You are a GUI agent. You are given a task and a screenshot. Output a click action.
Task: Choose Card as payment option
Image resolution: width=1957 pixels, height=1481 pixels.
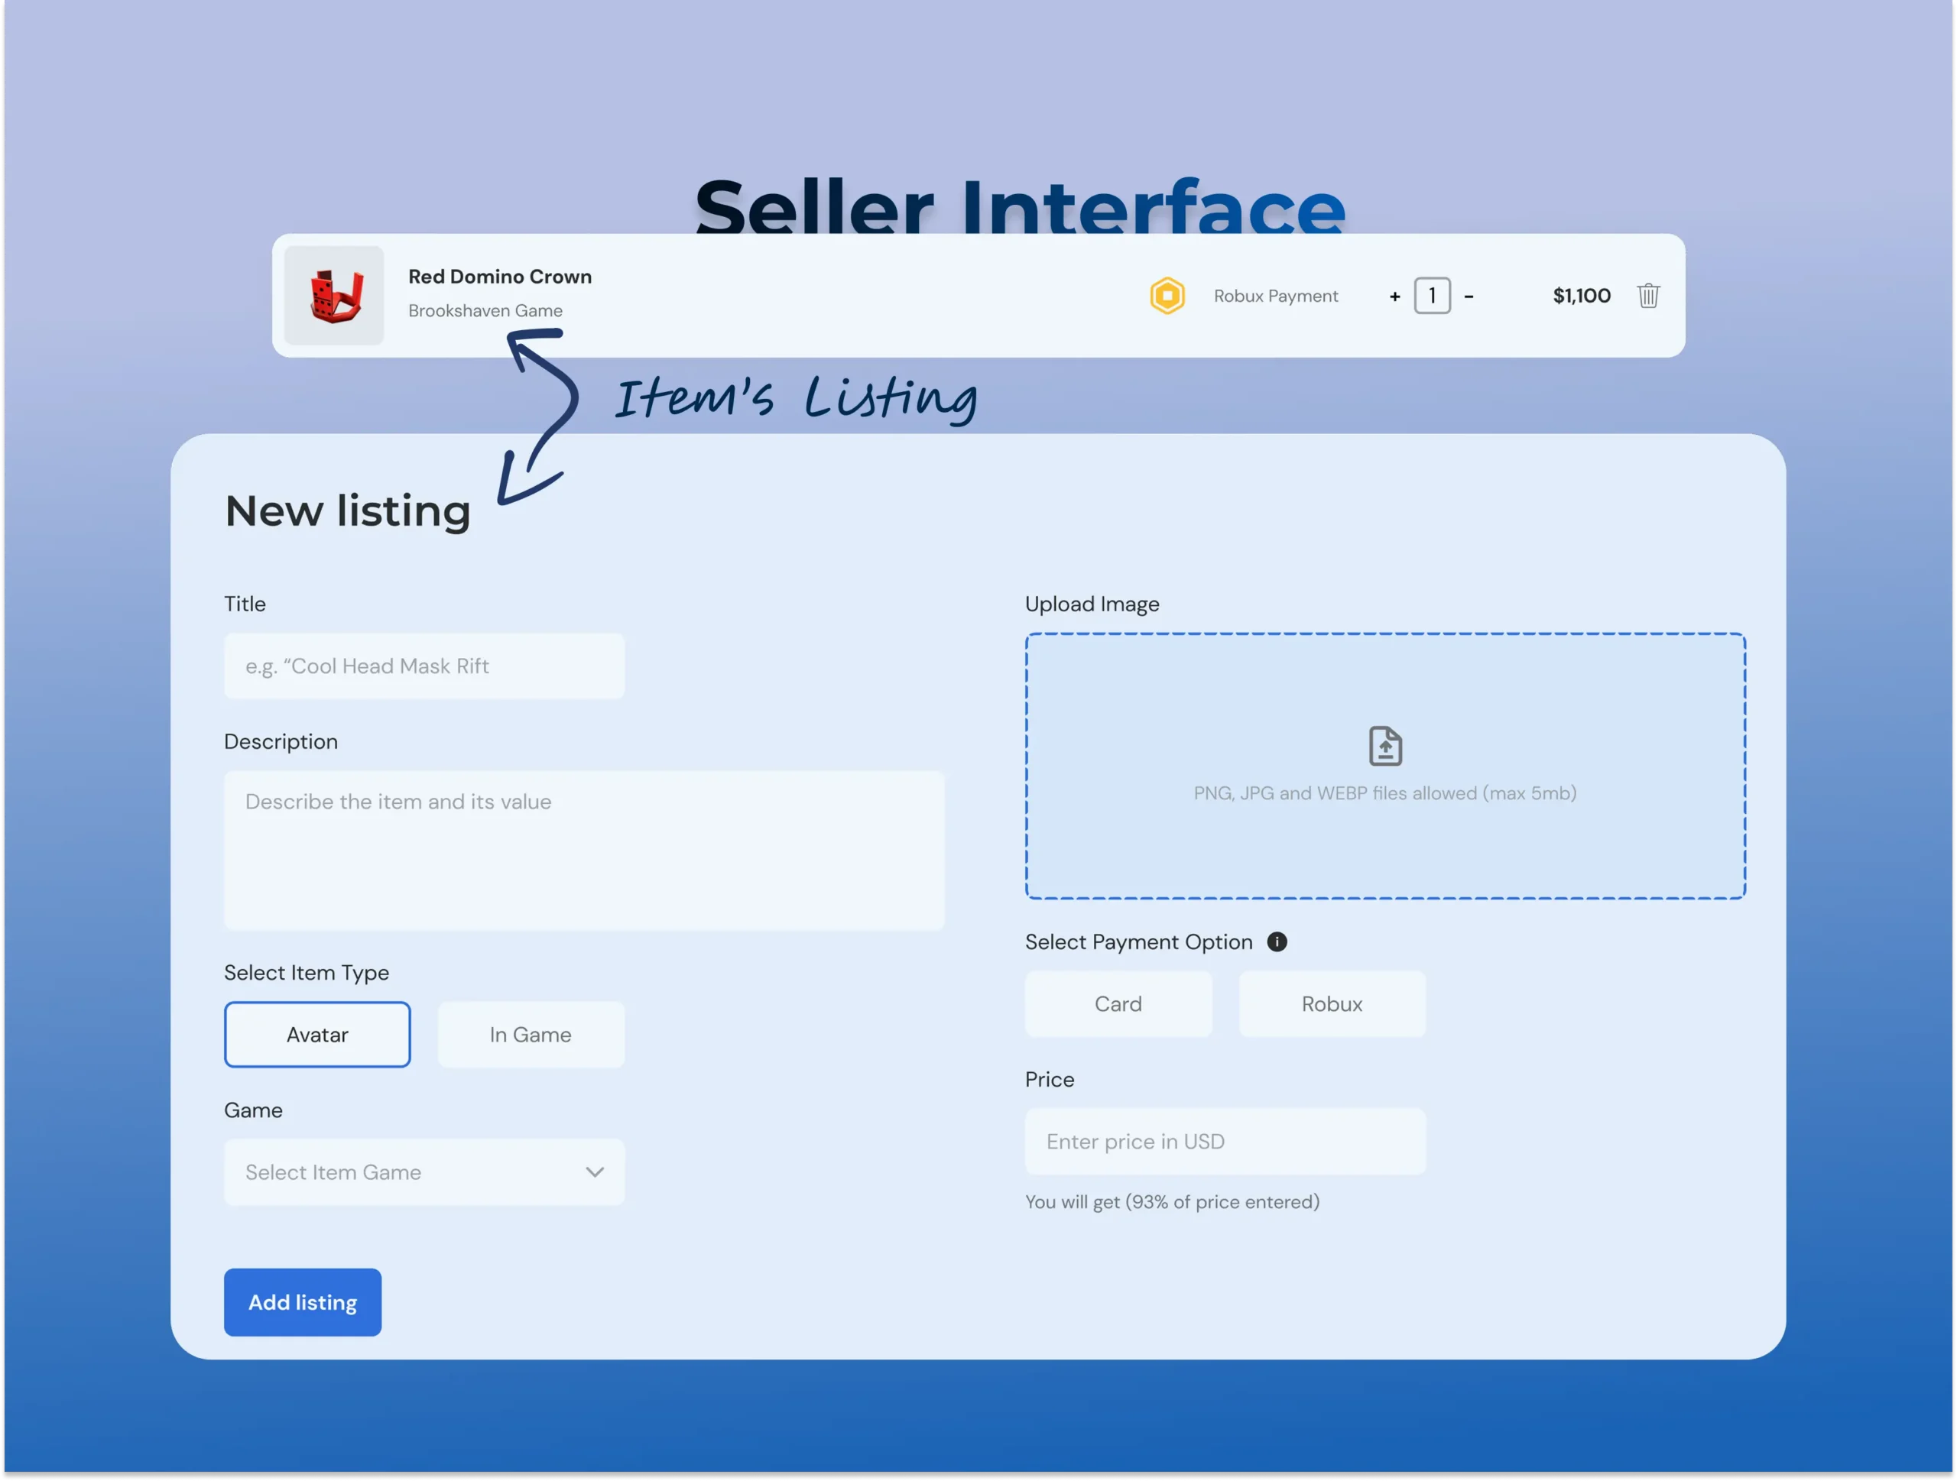(1118, 1003)
